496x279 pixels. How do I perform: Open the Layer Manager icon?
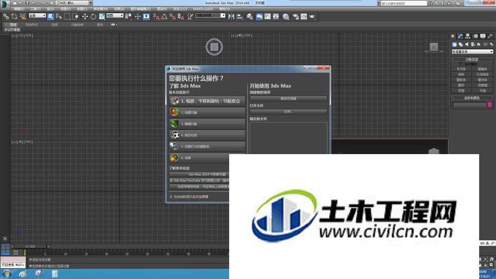point(249,16)
